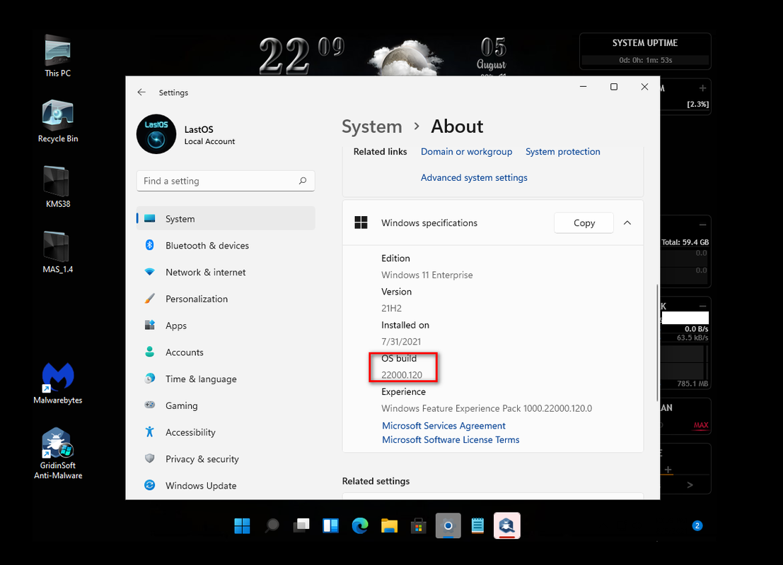Open Accounts settings
Image resolution: width=783 pixels, height=565 pixels.
click(226, 352)
